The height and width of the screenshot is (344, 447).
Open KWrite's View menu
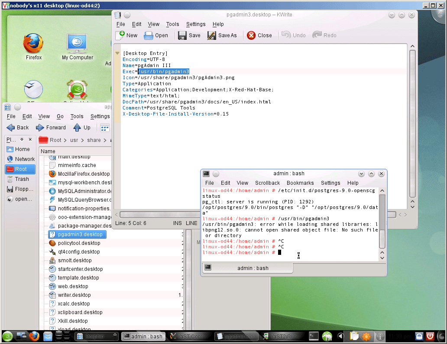tap(153, 24)
